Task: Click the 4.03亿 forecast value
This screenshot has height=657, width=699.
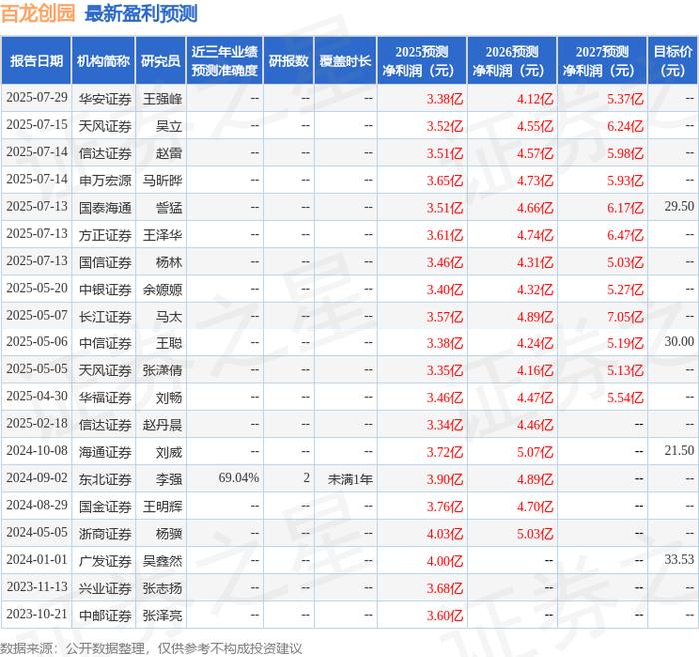Action: (x=445, y=534)
